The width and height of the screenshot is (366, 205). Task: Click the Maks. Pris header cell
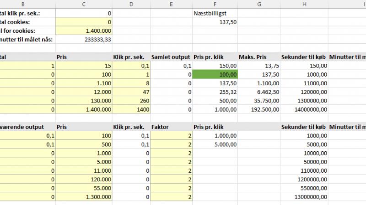coord(259,57)
